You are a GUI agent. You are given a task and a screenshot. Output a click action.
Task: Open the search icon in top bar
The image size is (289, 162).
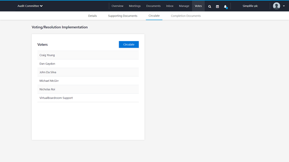tap(209, 6)
